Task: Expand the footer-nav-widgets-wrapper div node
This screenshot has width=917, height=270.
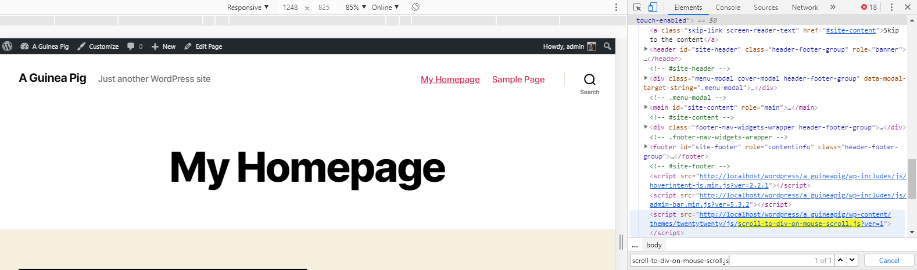Action: point(646,127)
